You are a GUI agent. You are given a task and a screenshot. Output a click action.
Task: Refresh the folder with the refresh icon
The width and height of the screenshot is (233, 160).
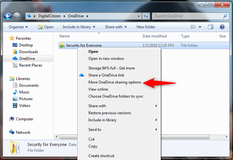(x=146, y=16)
